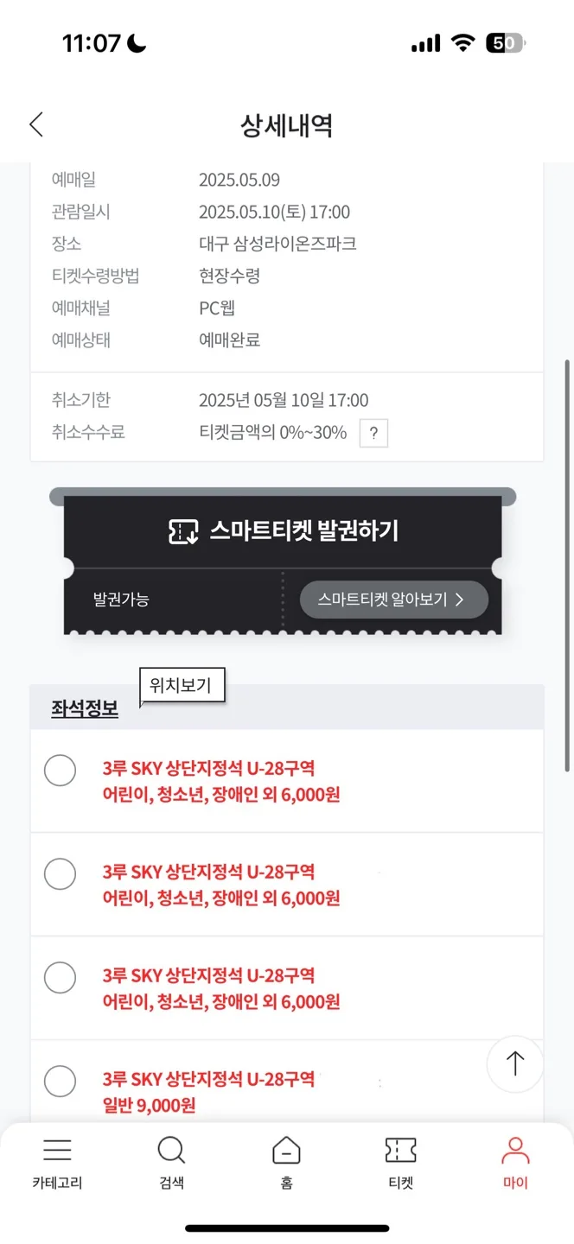
Task: Tap the question mark help icon
Action: point(373,433)
